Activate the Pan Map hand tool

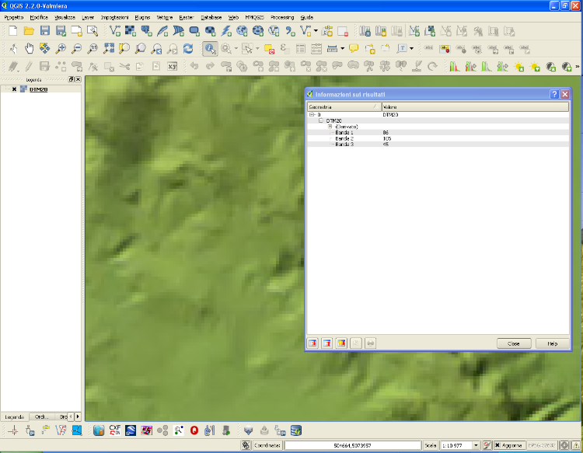[29, 49]
